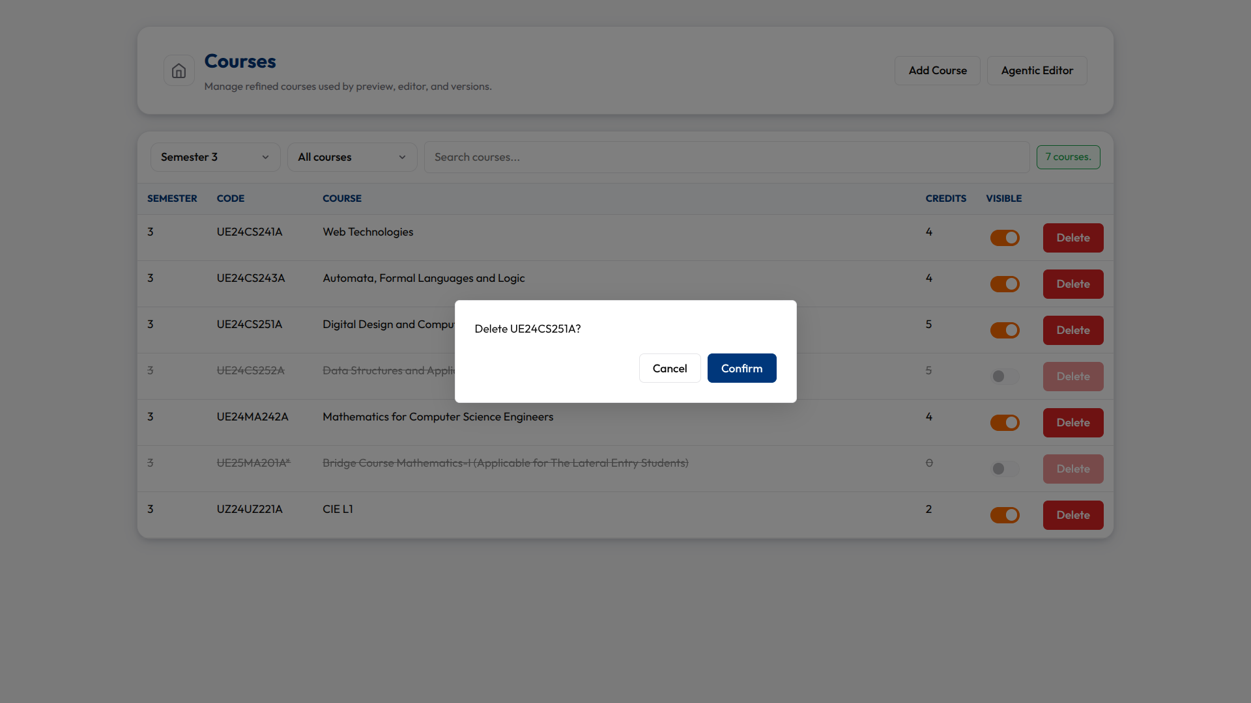Confirm deletion of UE24CS251A
This screenshot has width=1251, height=703.
pos(741,368)
